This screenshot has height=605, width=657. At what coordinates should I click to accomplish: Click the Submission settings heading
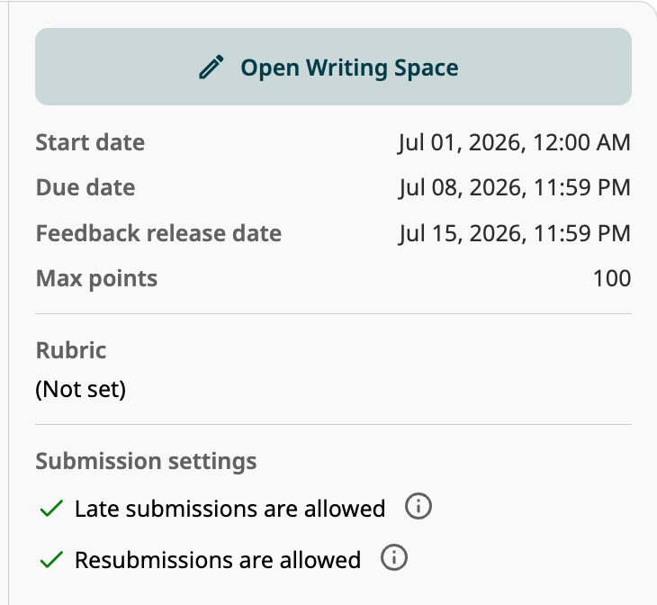pyautogui.click(x=146, y=462)
